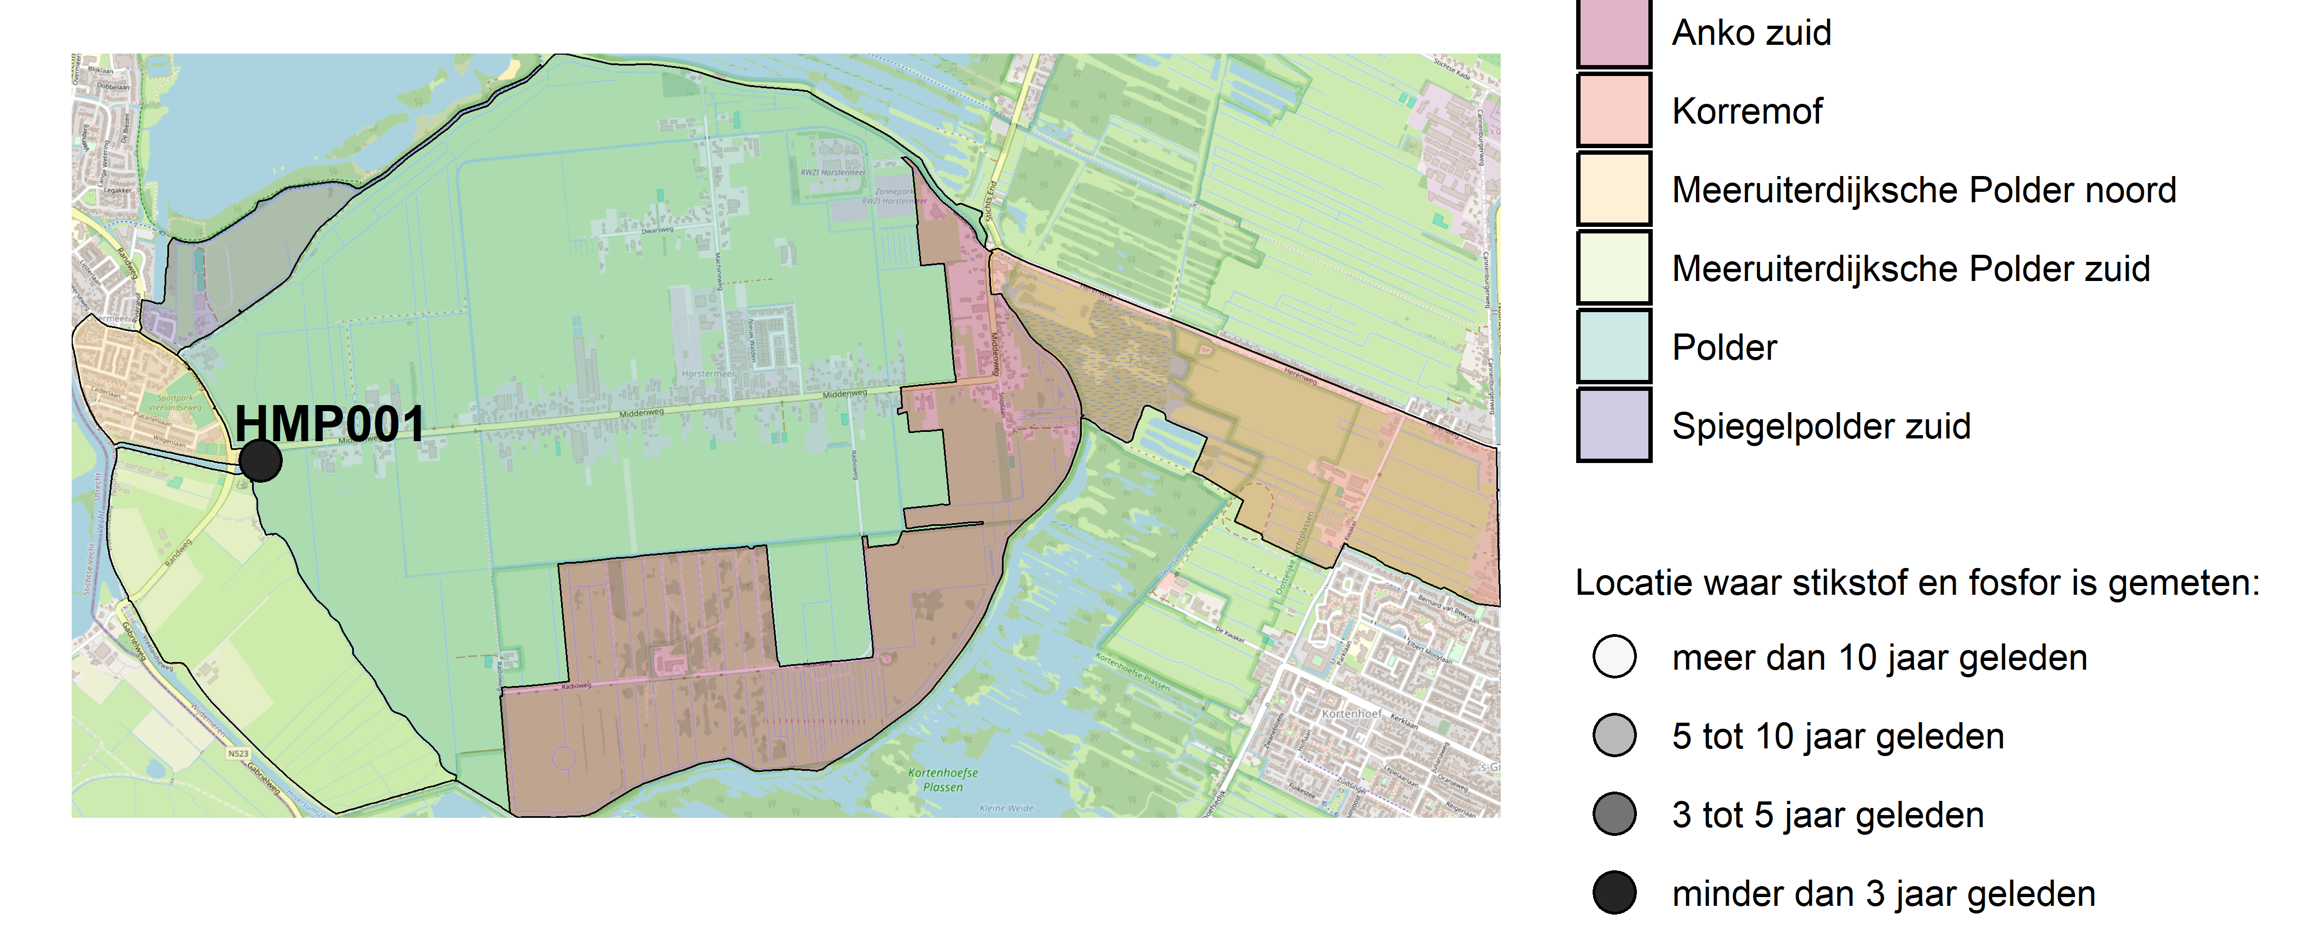Click the 'meer dan 10 jaar geleden' circle
The width and height of the screenshot is (2297, 943).
click(x=1614, y=657)
